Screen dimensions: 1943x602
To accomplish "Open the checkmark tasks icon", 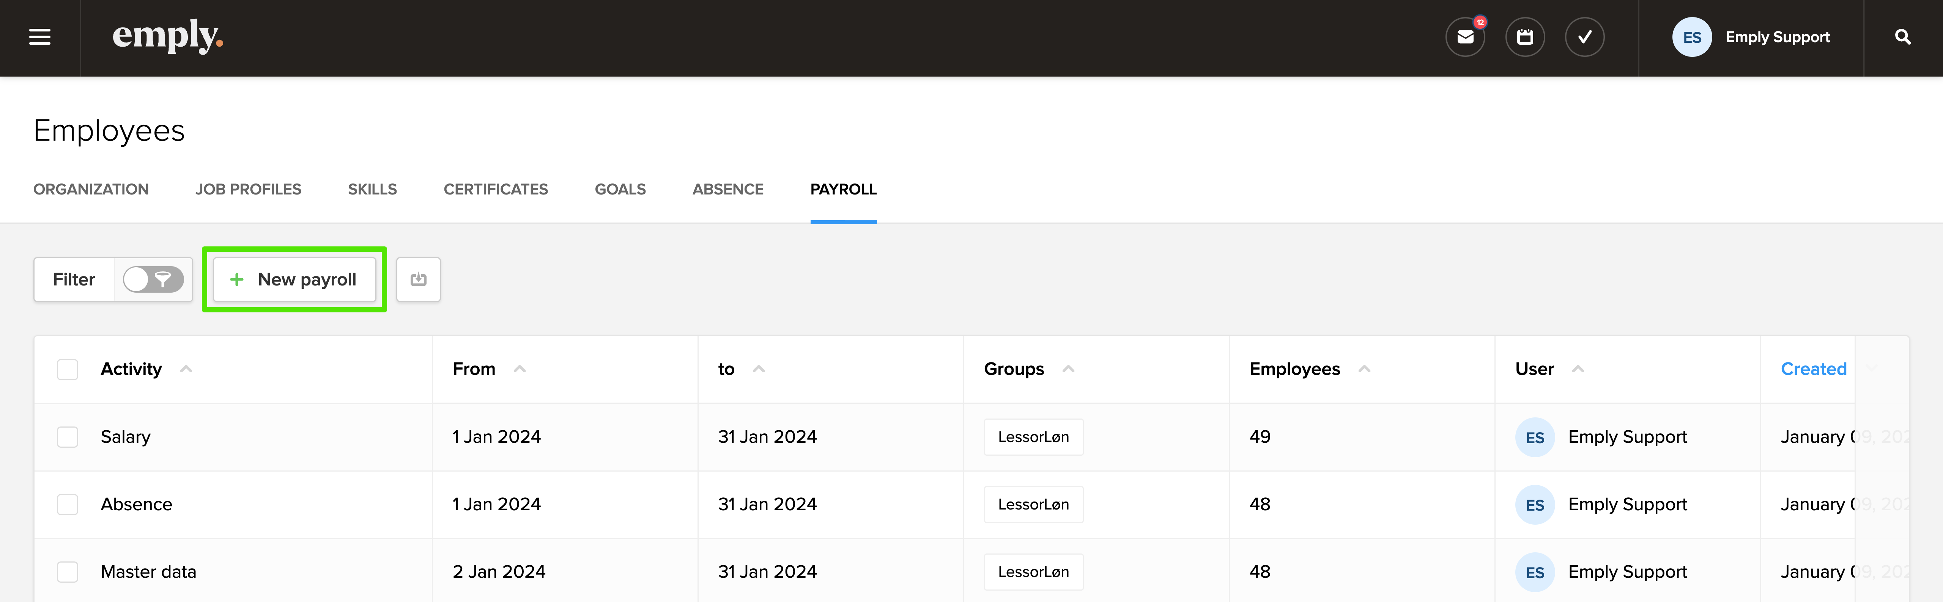I will click(1584, 37).
